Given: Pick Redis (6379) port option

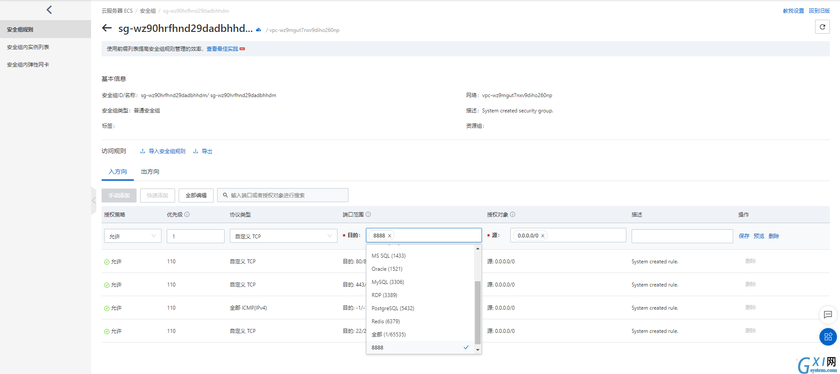Looking at the screenshot, I should point(420,322).
